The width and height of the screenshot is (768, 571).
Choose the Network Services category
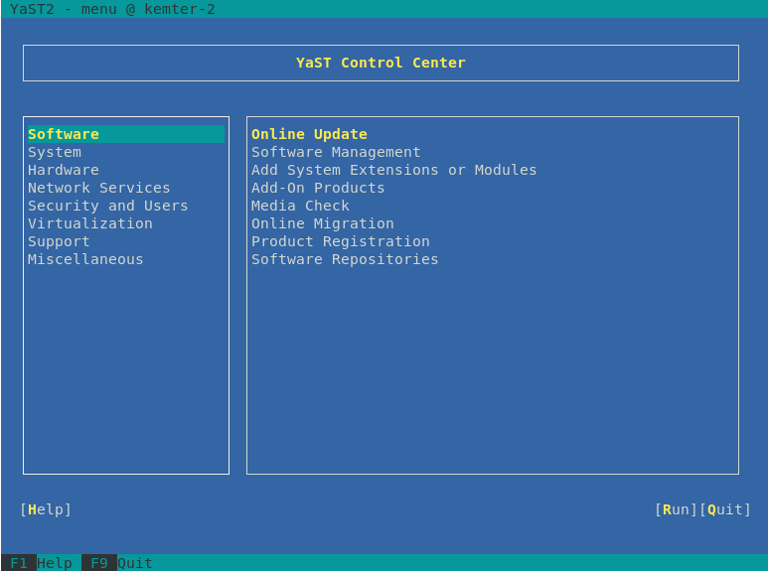[99, 188]
